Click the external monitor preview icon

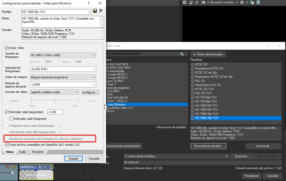click(191, 2)
